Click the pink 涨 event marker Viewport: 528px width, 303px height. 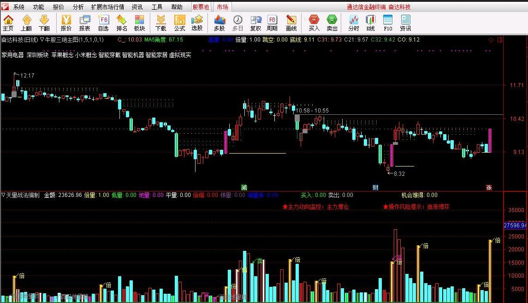[x=489, y=188]
